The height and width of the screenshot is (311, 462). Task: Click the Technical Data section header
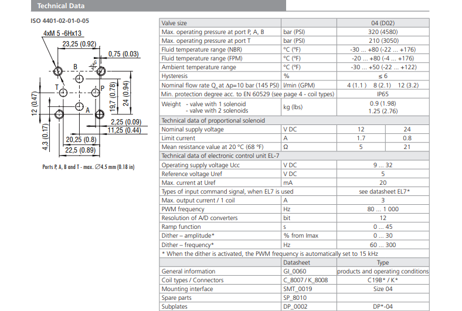tap(61, 6)
